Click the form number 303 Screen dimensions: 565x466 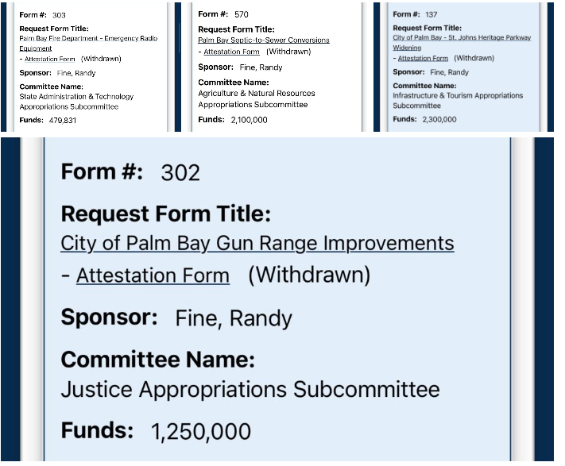59,15
